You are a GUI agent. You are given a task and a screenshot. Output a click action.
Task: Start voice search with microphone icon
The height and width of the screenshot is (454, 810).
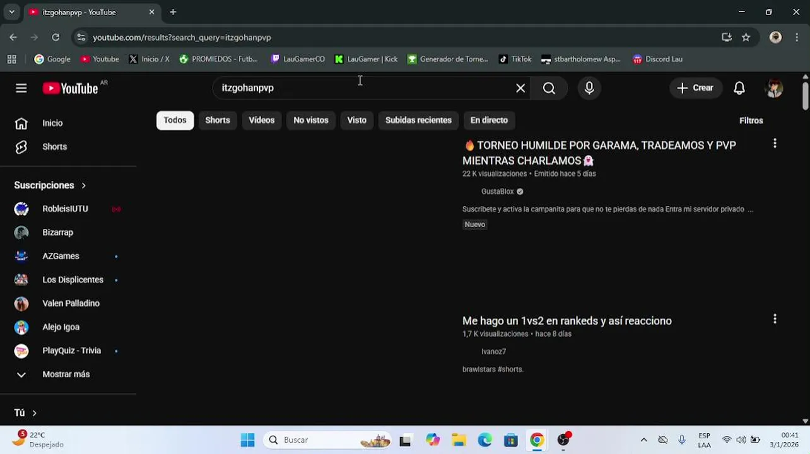589,88
